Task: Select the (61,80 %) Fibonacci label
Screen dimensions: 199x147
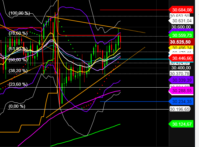Action: click(18, 49)
